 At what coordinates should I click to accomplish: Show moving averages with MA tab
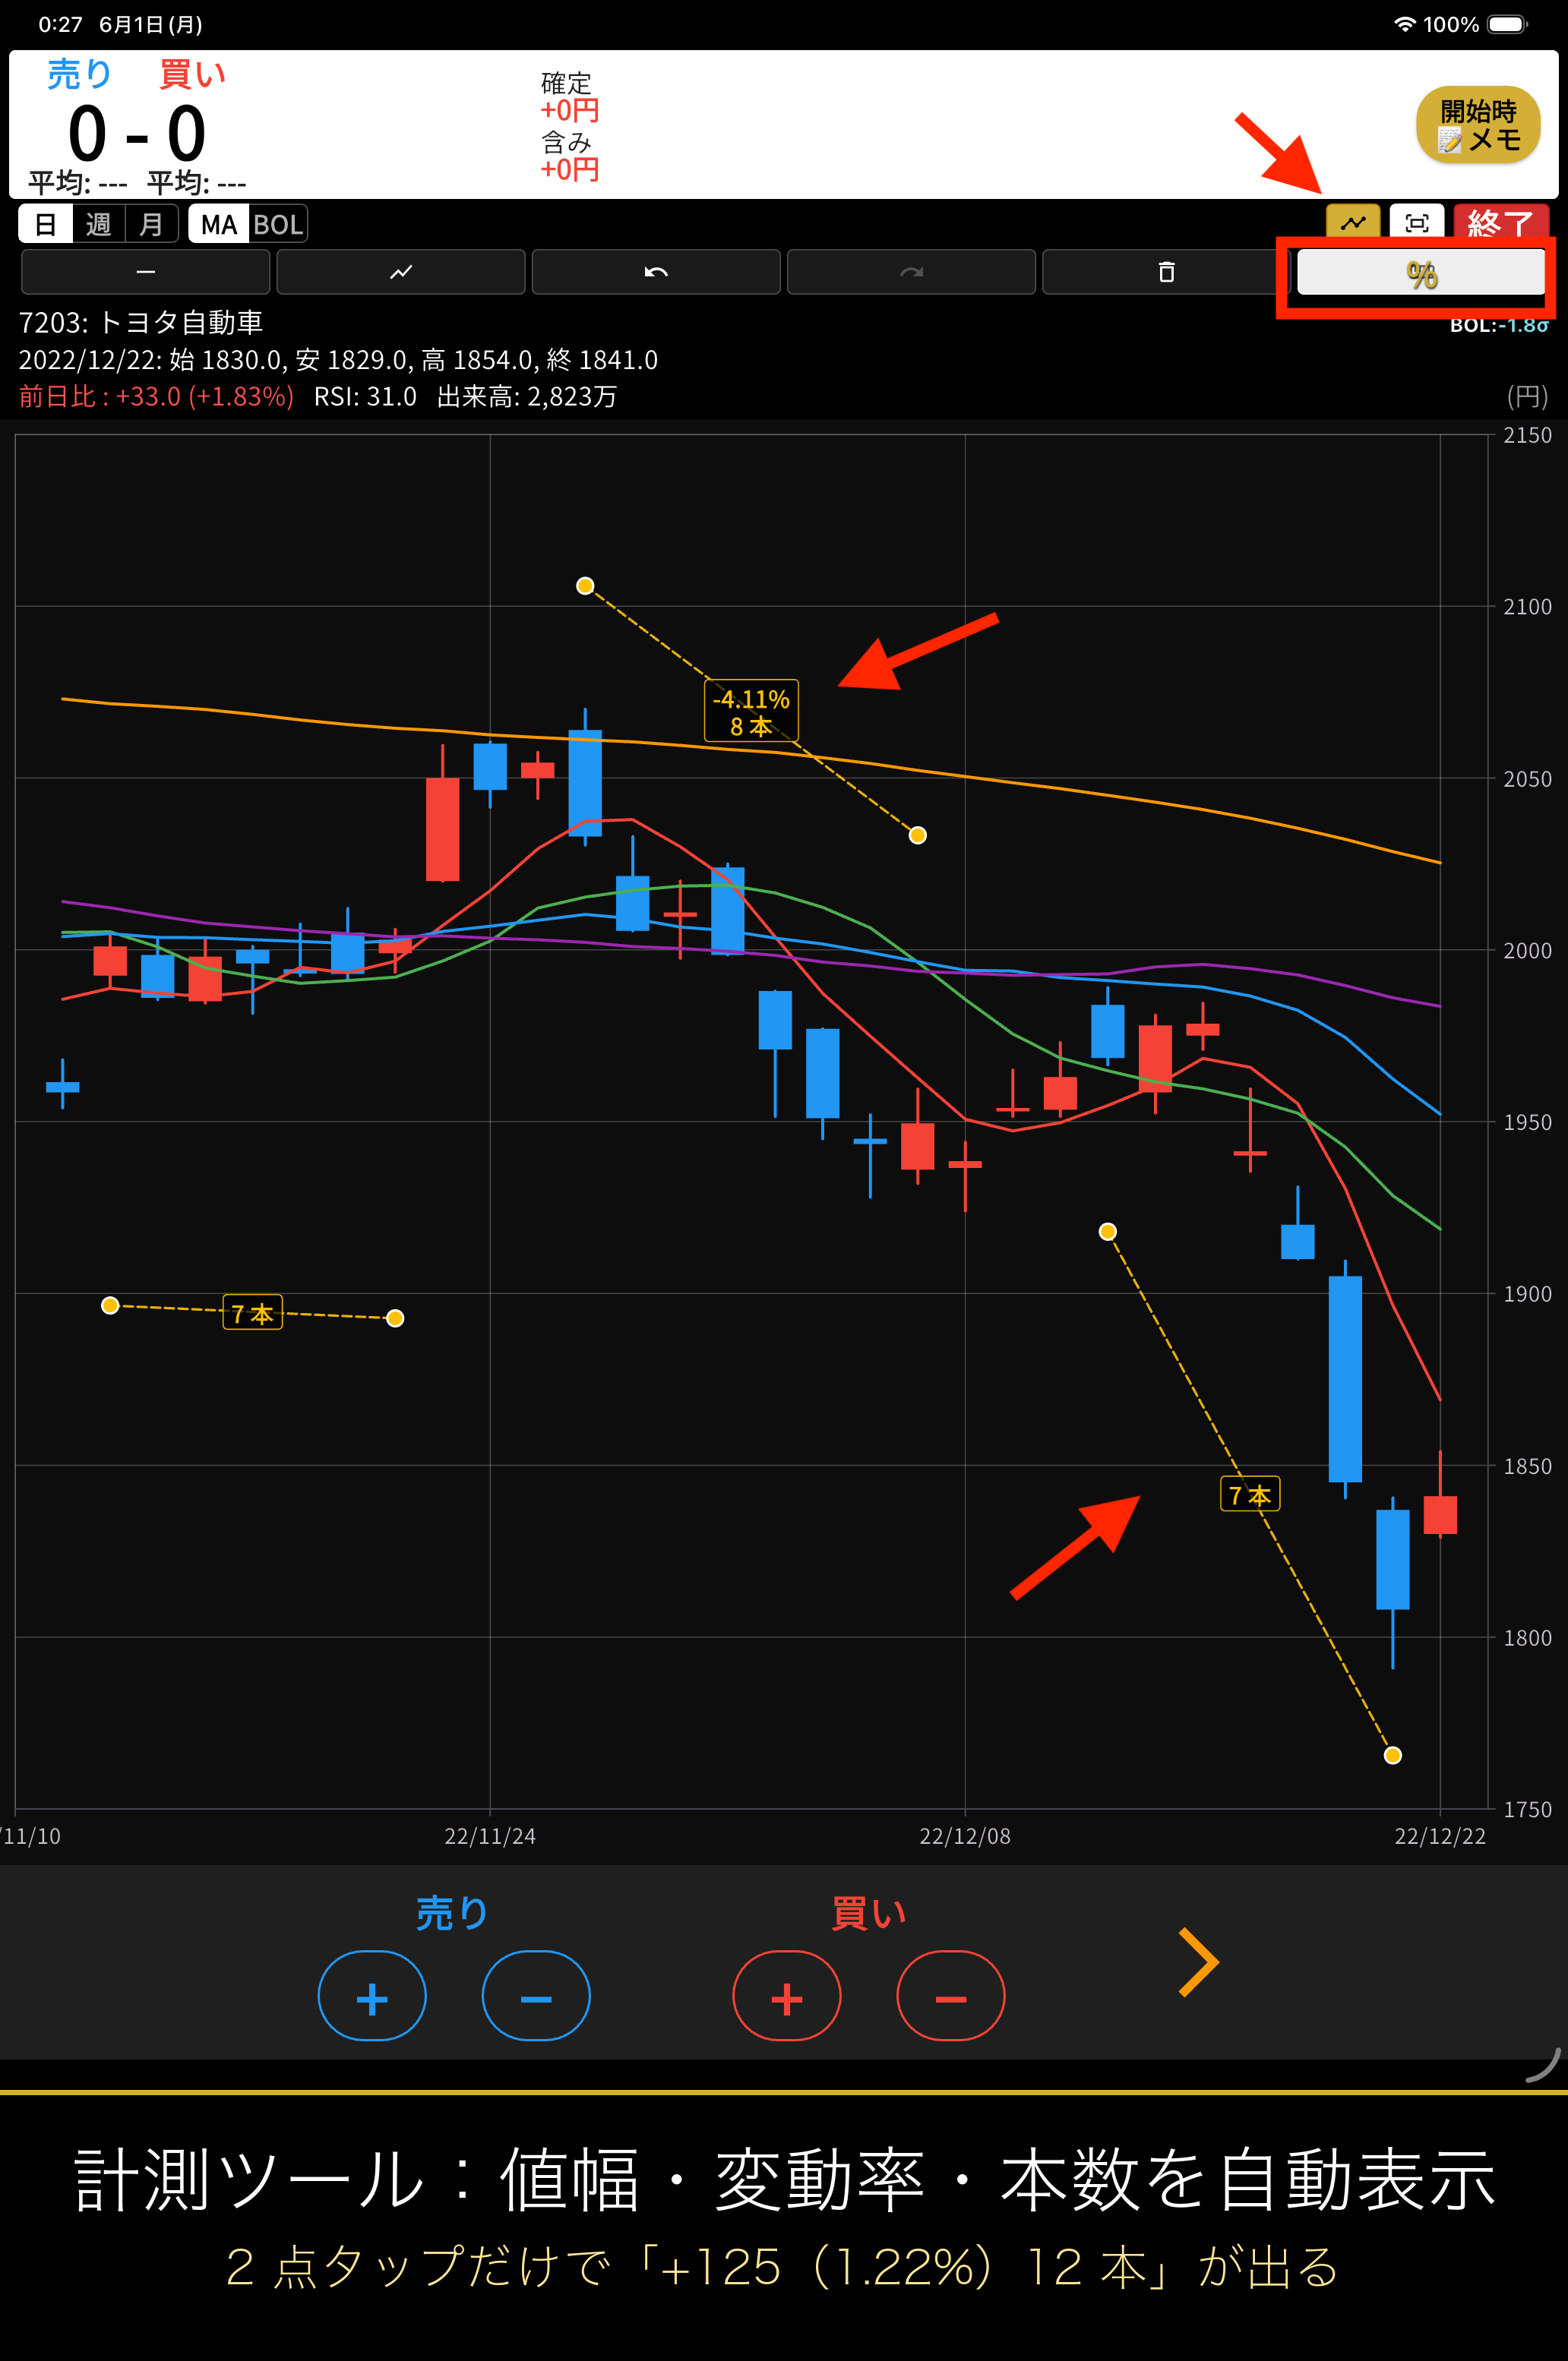(x=219, y=224)
